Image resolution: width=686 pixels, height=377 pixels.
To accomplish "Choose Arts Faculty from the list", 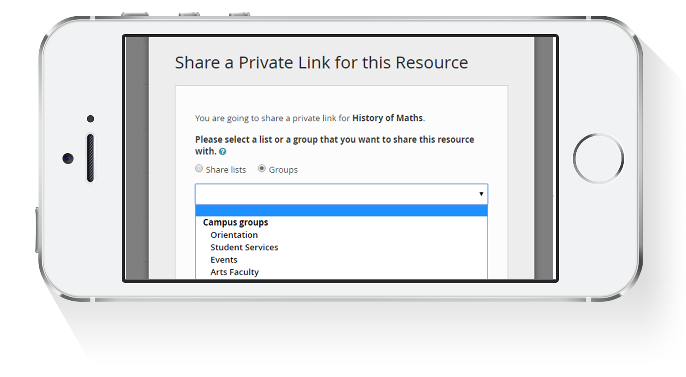I will tap(235, 272).
